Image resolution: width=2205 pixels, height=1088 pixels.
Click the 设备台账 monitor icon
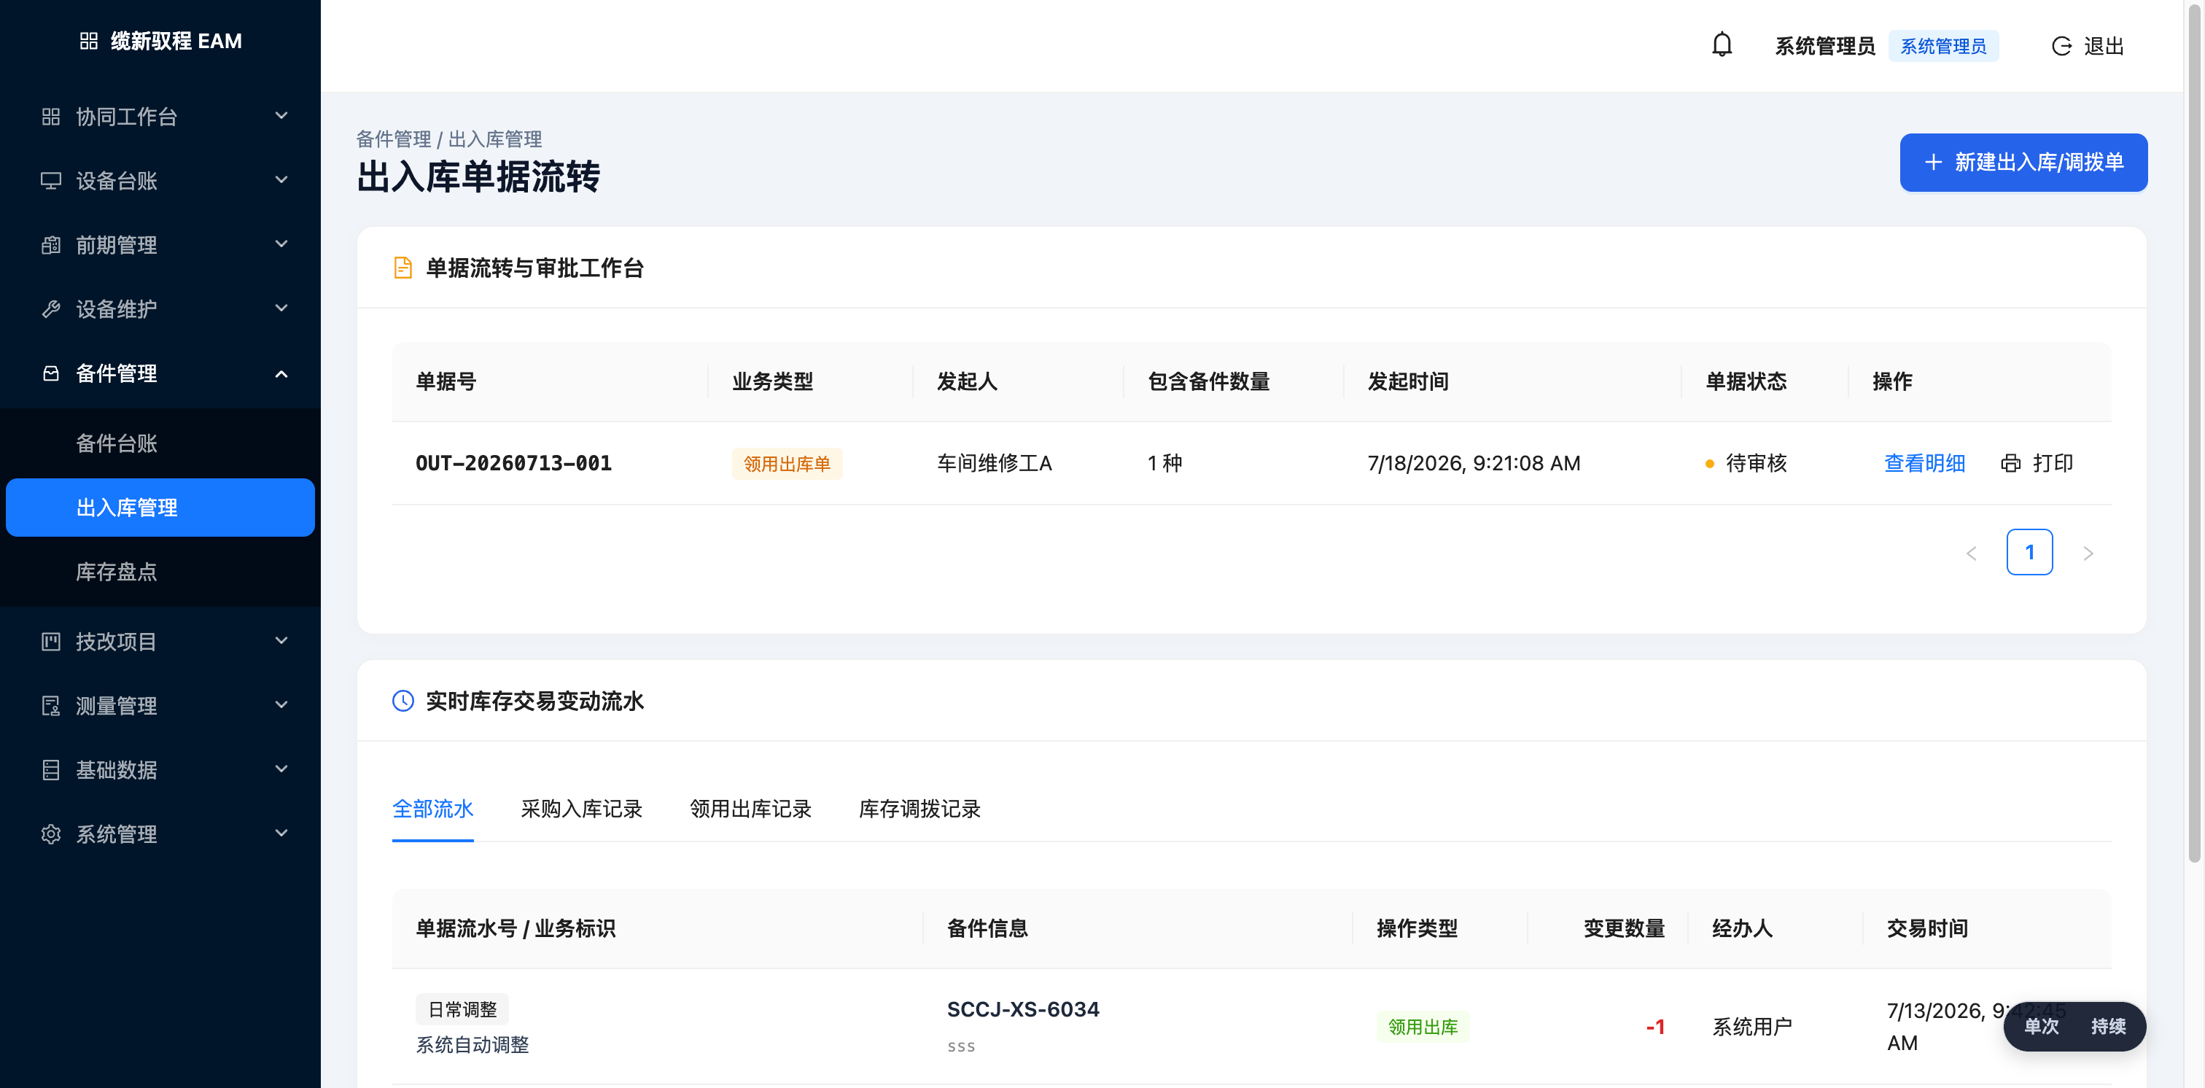51,181
